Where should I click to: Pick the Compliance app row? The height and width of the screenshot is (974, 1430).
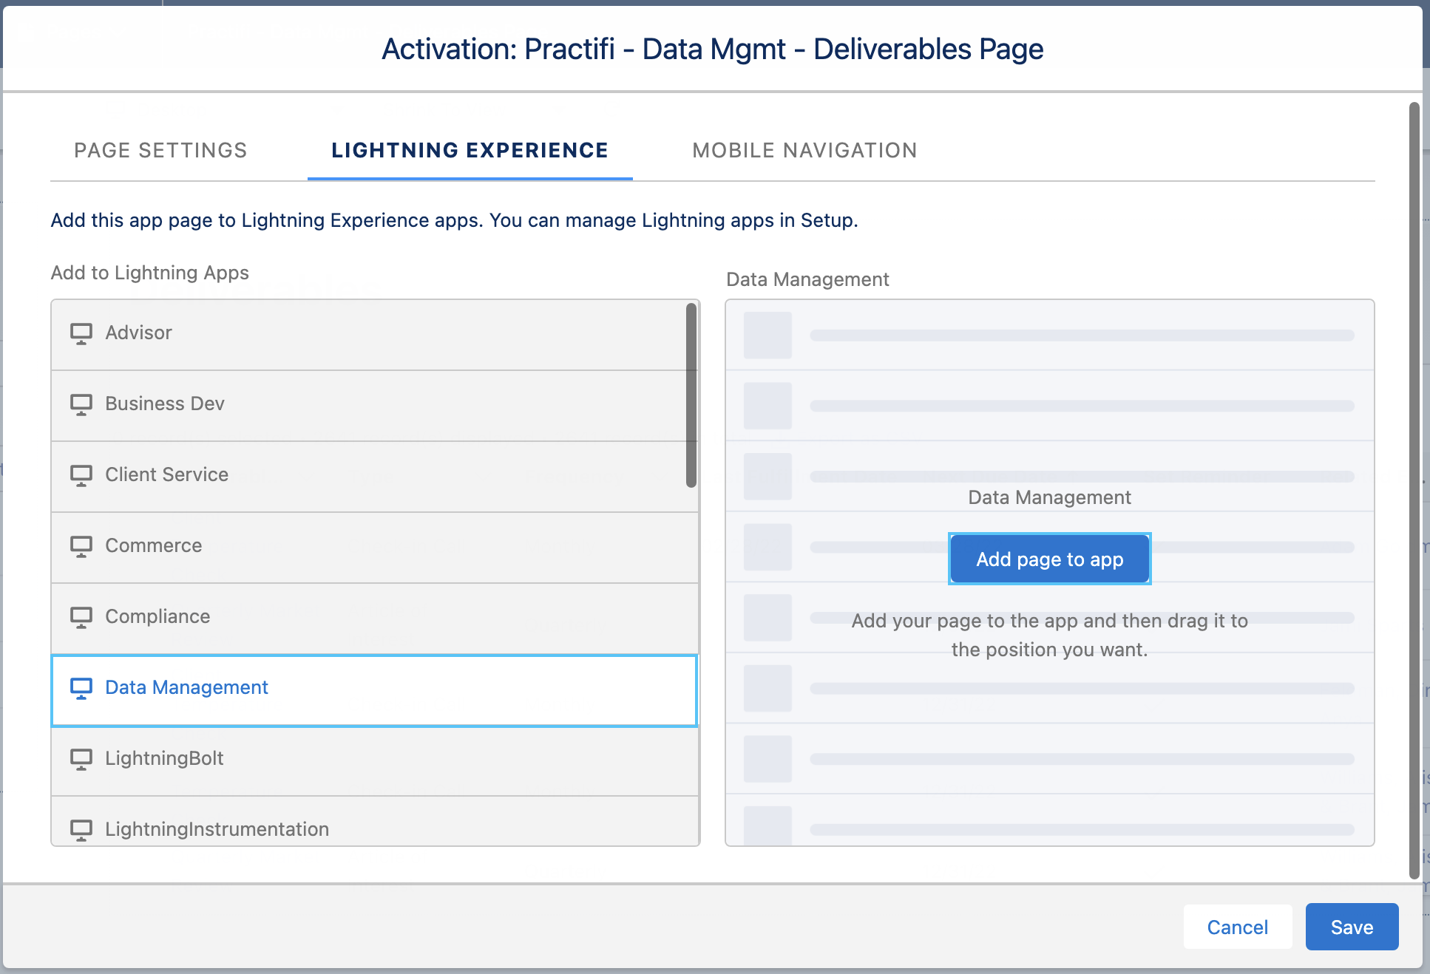click(374, 619)
